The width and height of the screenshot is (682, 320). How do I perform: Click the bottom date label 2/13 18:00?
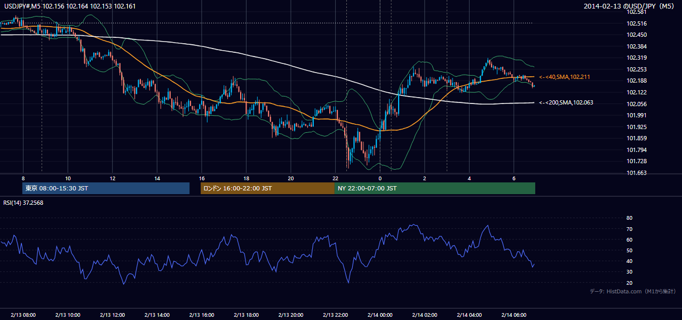click(x=246, y=315)
